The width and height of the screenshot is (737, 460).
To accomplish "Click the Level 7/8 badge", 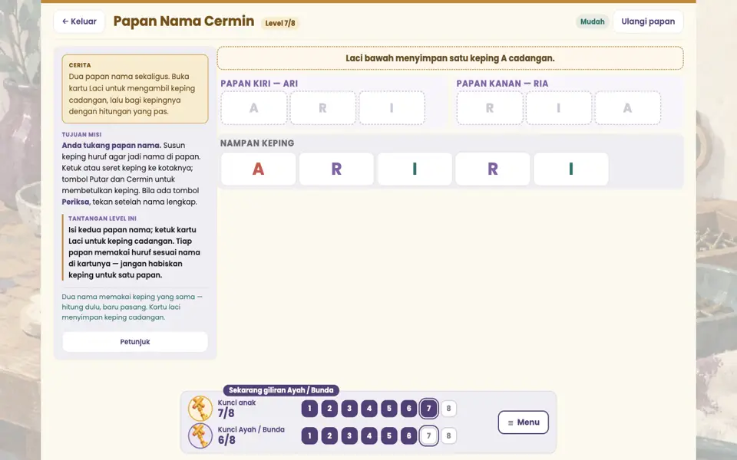I will coord(280,23).
